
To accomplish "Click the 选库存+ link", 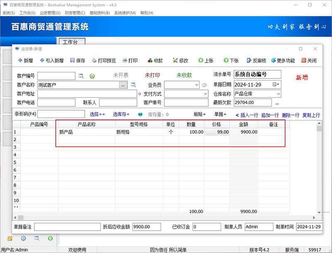I will [x=121, y=114].
